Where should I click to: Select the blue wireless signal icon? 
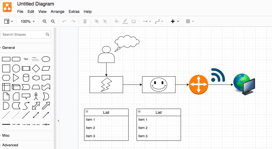[x=218, y=75]
